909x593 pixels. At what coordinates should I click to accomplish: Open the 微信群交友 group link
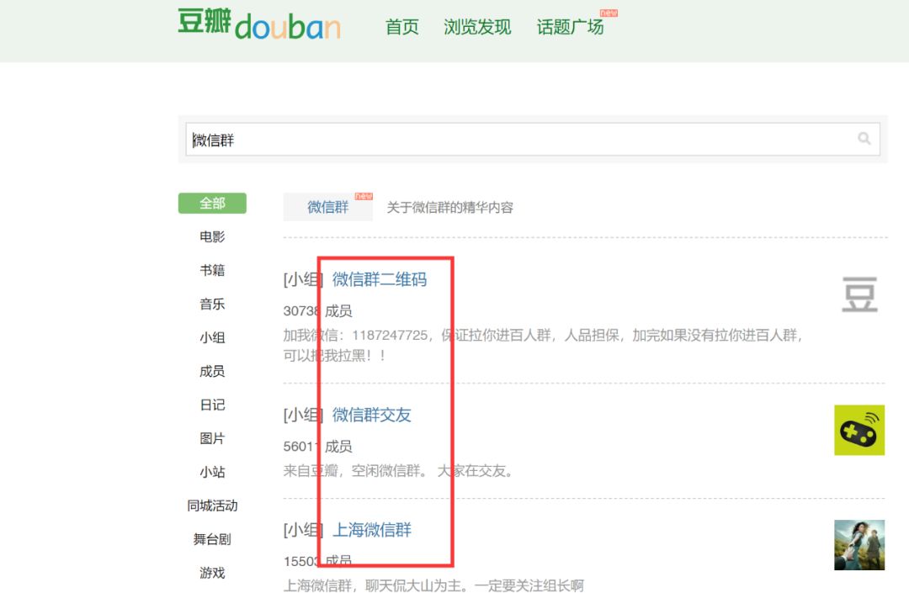[x=372, y=415]
